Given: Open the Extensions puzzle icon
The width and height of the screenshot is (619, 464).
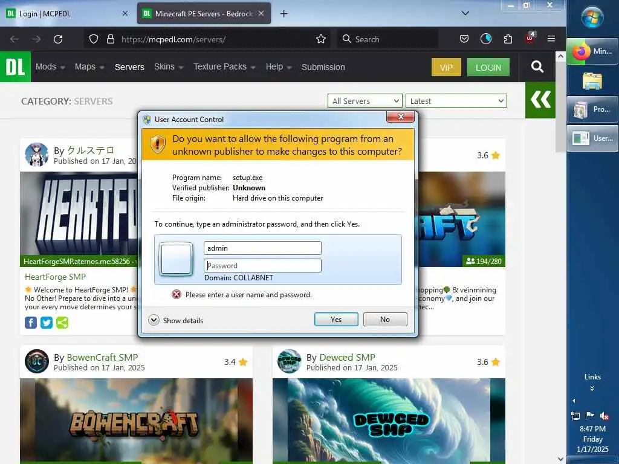Looking at the screenshot, I should coord(508,39).
